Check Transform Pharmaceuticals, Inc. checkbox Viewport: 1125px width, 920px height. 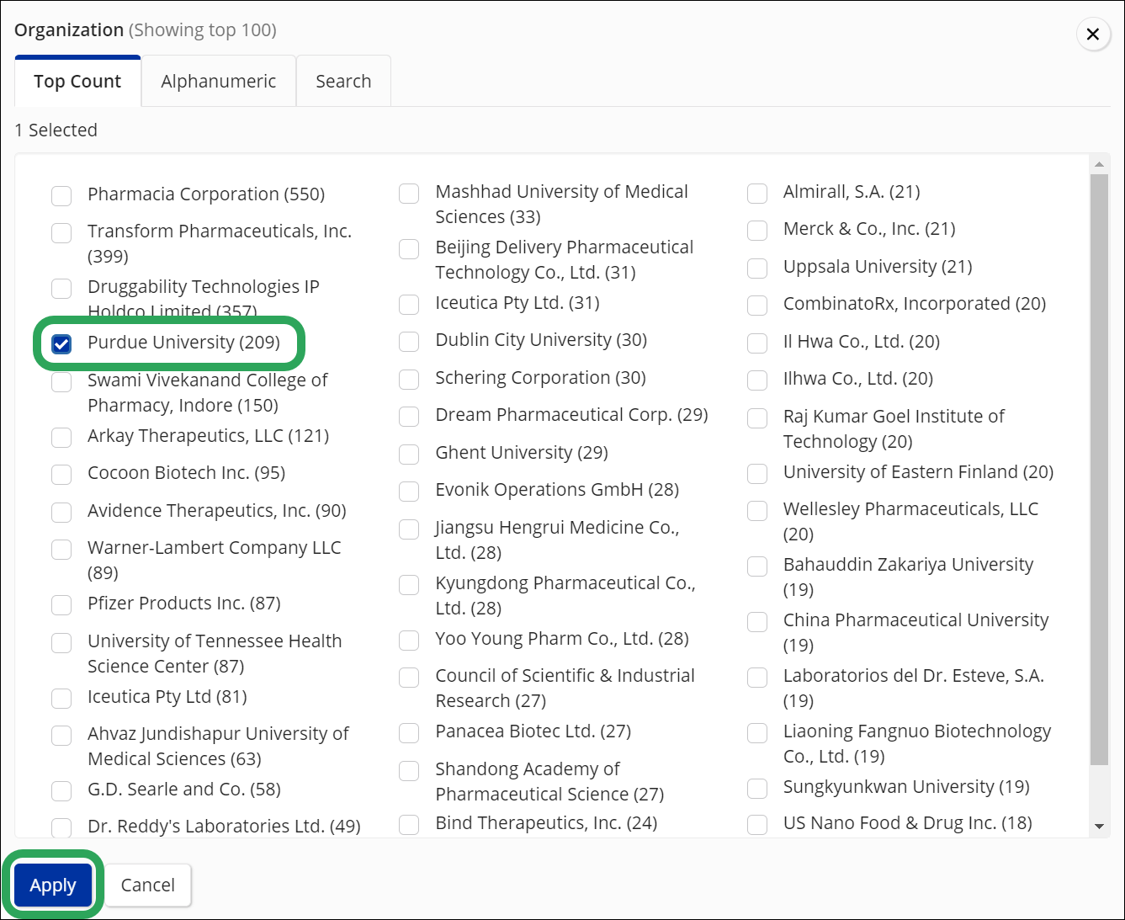click(61, 232)
